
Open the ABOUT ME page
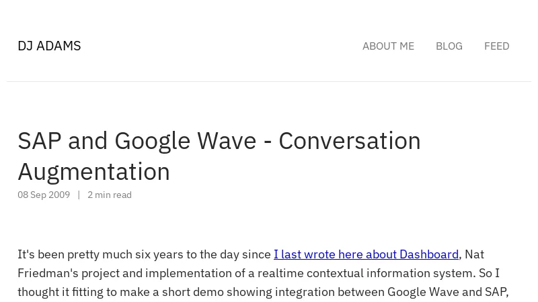388,46
